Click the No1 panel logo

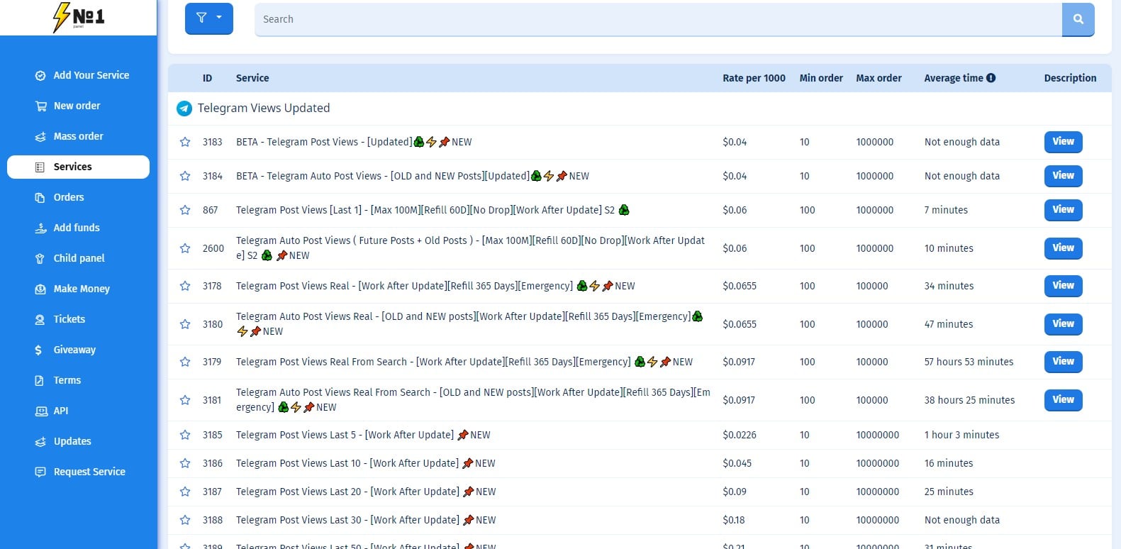click(x=79, y=17)
